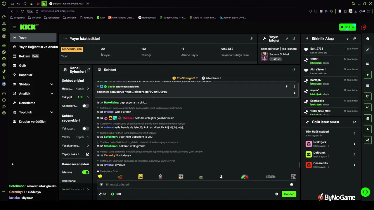Toggle channel actions widget button in rail
The image size is (374, 210).
coord(368,118)
